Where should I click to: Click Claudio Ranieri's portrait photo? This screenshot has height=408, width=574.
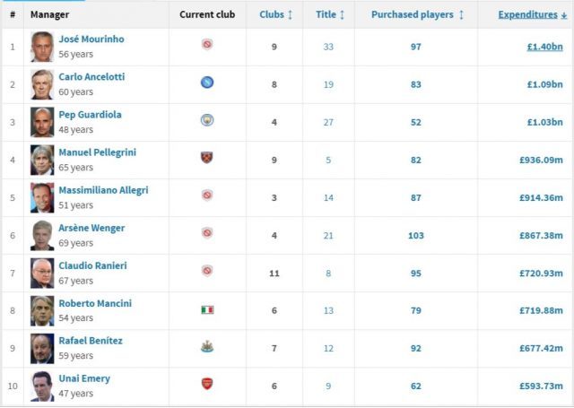coord(42,273)
